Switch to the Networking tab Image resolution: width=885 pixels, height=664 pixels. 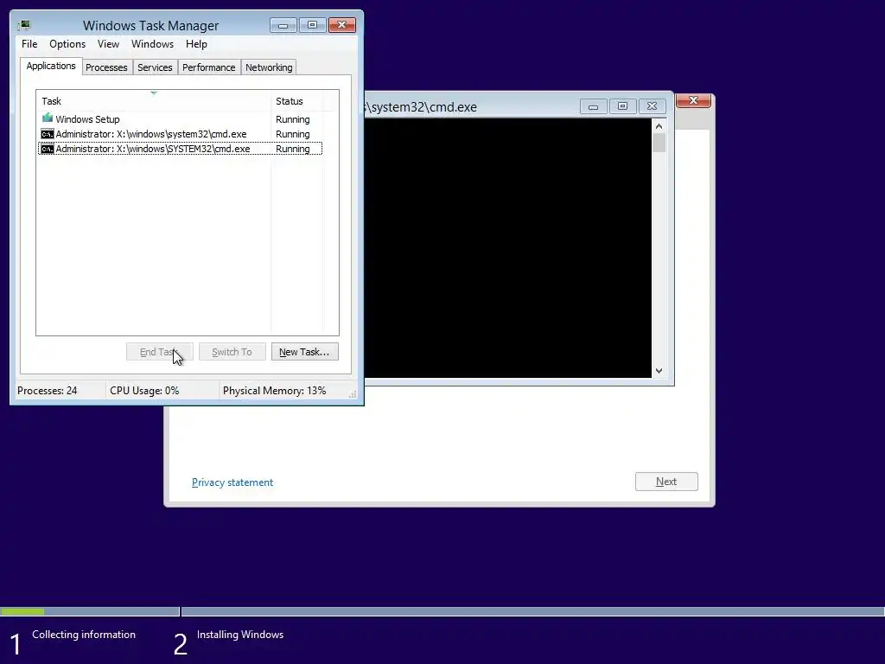click(269, 67)
